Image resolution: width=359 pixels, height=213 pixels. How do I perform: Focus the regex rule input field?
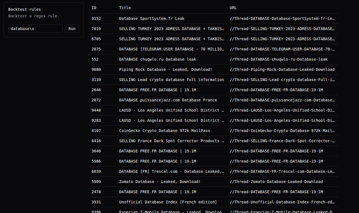[36, 29]
